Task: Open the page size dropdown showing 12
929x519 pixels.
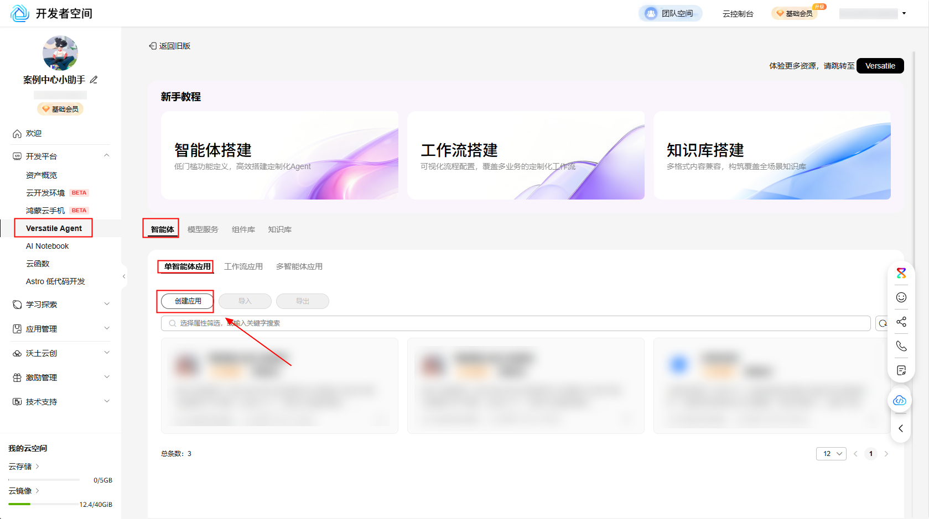Action: pyautogui.click(x=831, y=454)
